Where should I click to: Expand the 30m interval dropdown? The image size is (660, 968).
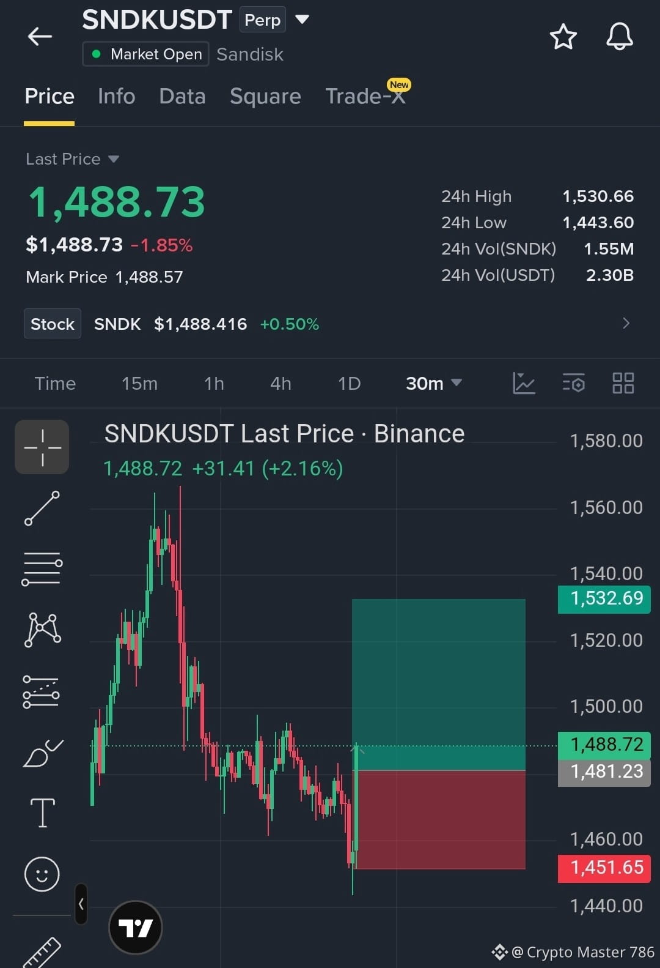click(433, 384)
